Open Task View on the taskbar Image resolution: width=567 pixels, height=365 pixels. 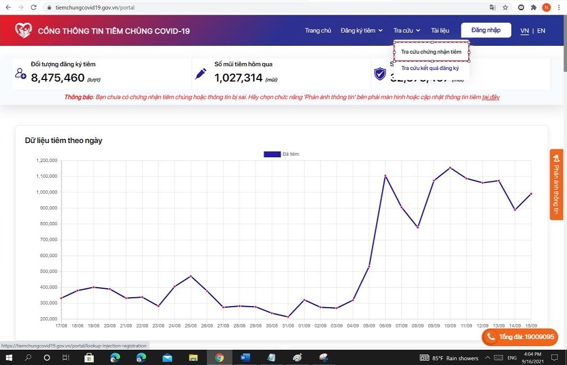[65, 358]
